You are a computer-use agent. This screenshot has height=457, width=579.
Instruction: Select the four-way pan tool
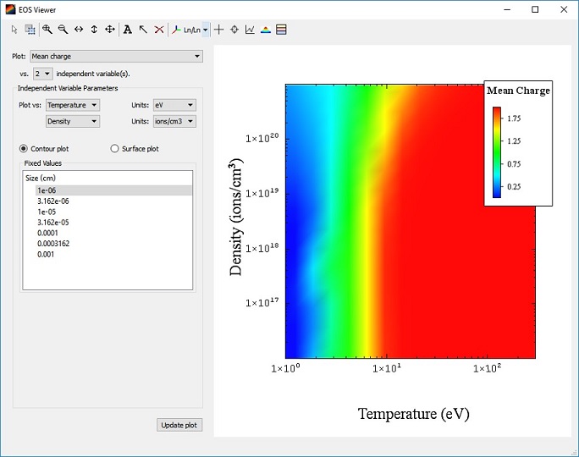pos(110,30)
